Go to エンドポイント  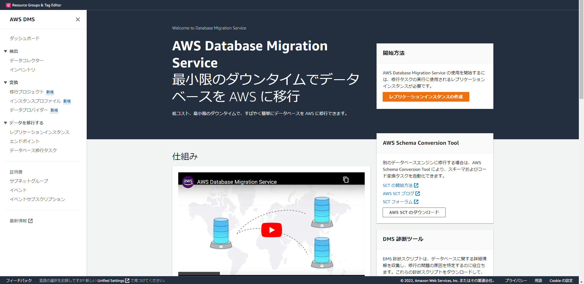[25, 141]
